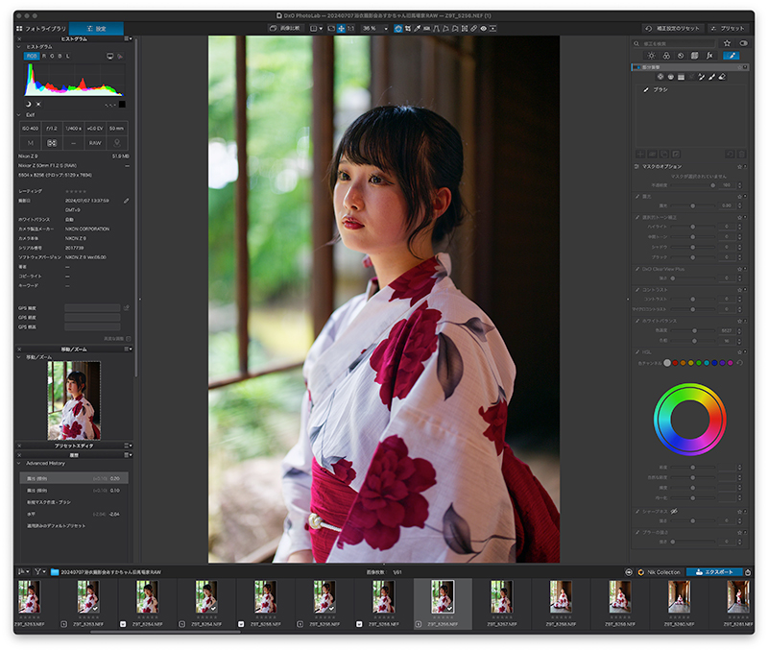Enable the R channel histogram button
This screenshot has height=651, width=768.
coord(44,57)
